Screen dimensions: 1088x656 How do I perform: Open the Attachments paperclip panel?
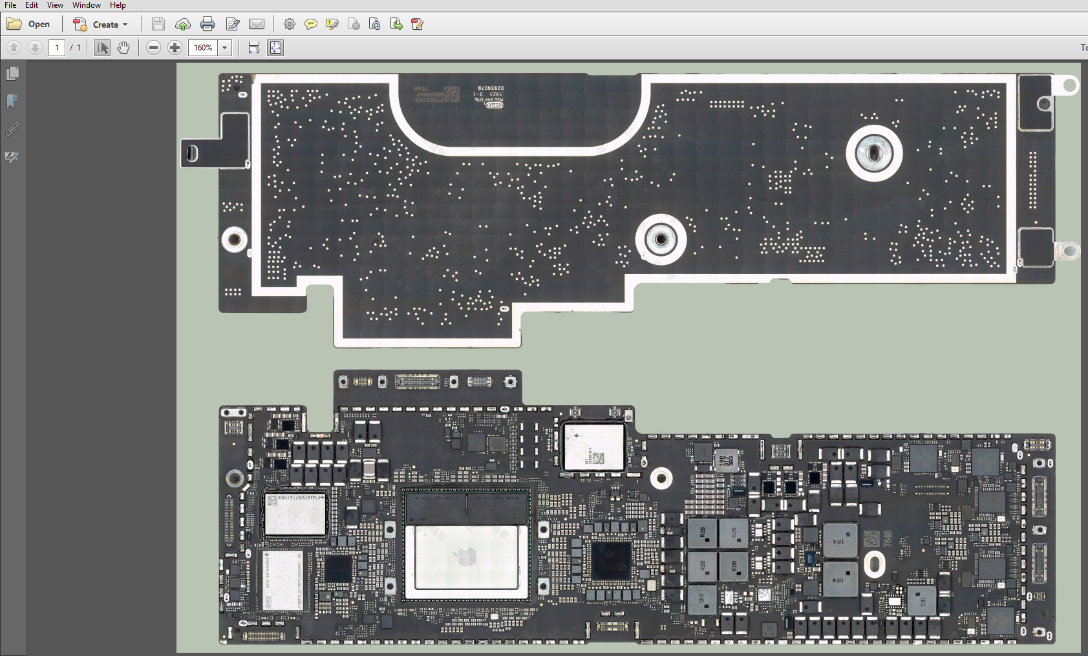tap(12, 129)
